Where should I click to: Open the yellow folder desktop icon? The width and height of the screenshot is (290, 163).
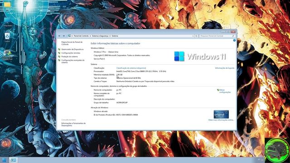(x=7, y=5)
